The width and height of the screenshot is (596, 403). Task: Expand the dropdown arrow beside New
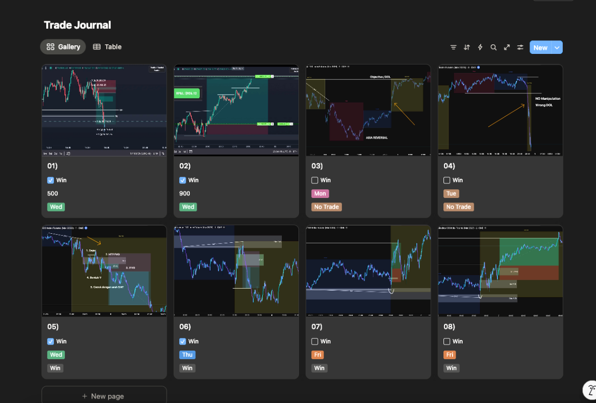(557, 47)
